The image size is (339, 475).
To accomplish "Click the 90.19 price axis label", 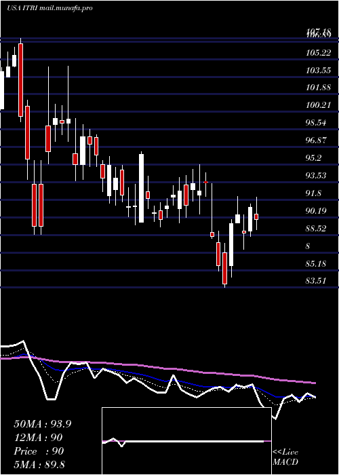I will pyautogui.click(x=317, y=211).
